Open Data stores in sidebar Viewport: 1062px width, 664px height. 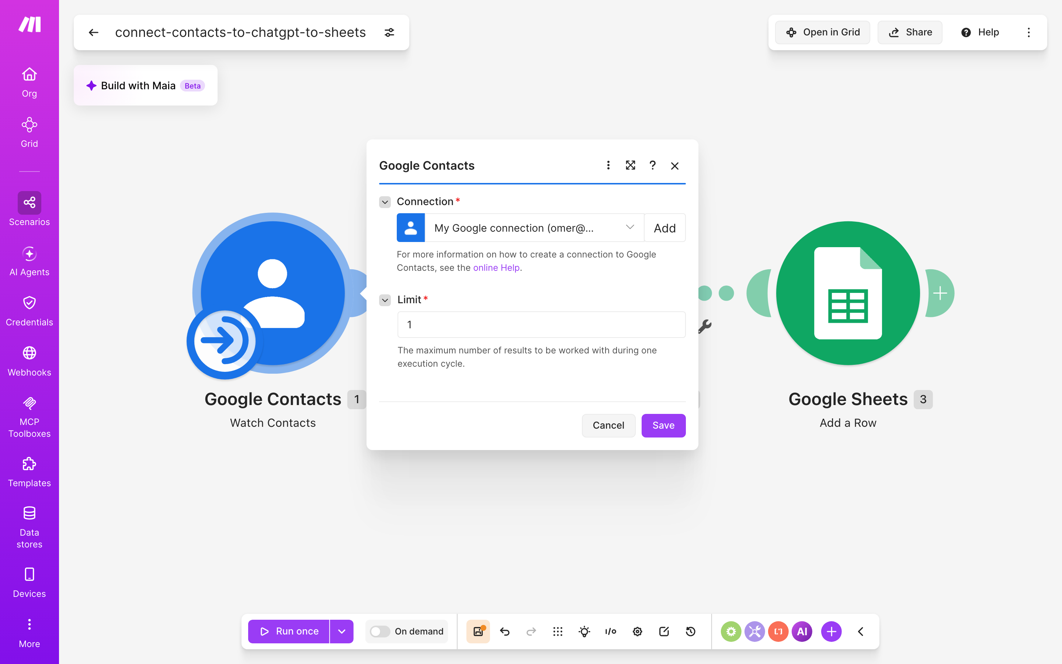click(29, 528)
